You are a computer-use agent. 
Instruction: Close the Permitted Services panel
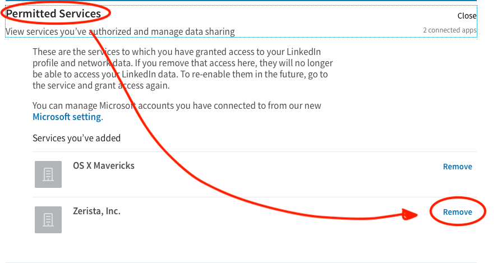pyautogui.click(x=467, y=16)
